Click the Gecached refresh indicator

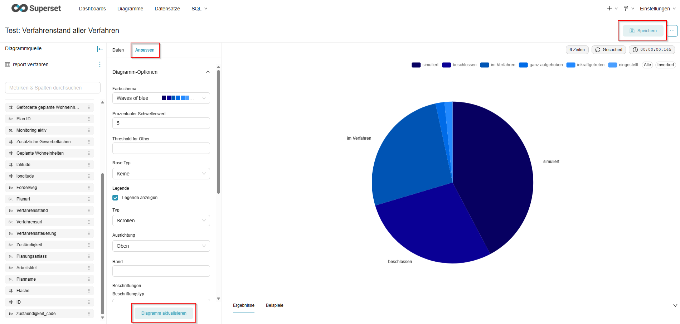[x=608, y=50]
